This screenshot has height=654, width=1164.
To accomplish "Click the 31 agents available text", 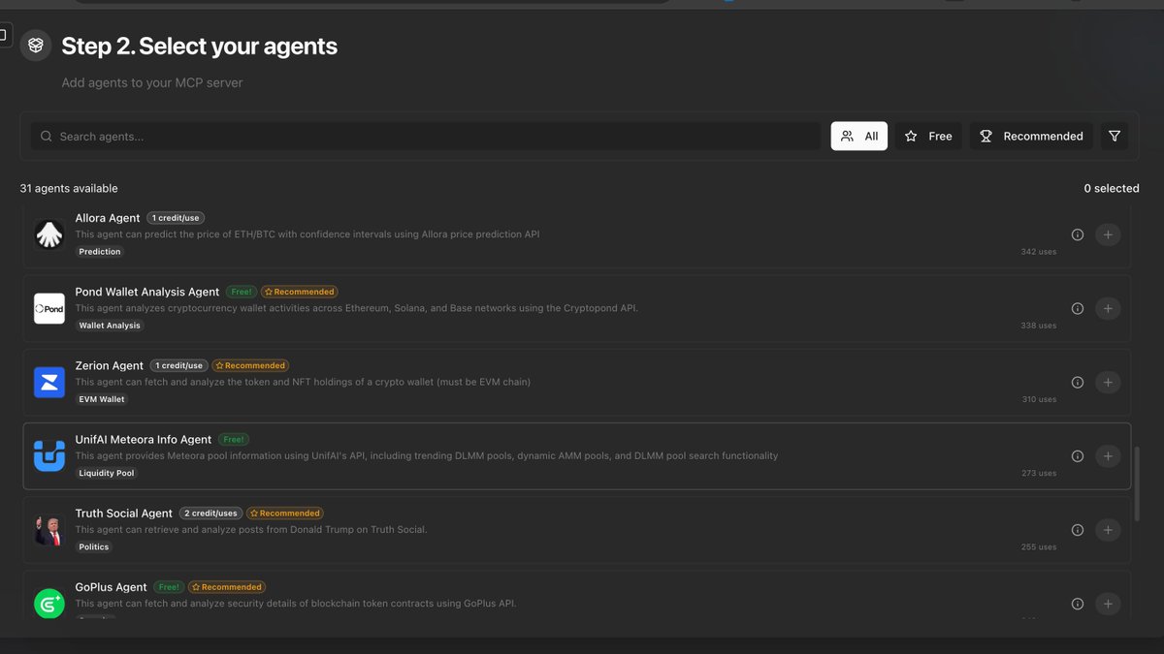I will [69, 188].
